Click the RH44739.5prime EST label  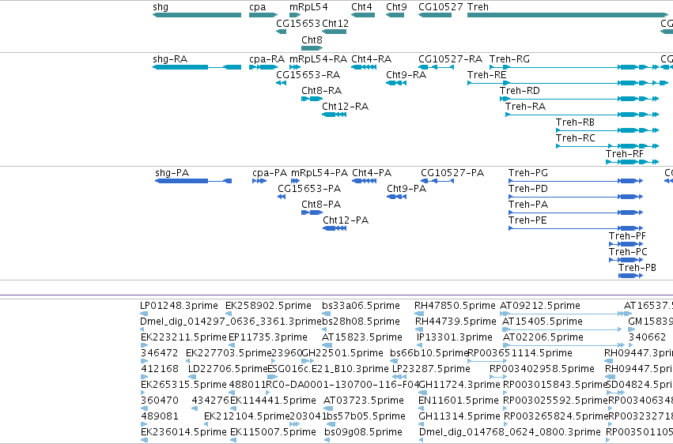pos(456,322)
